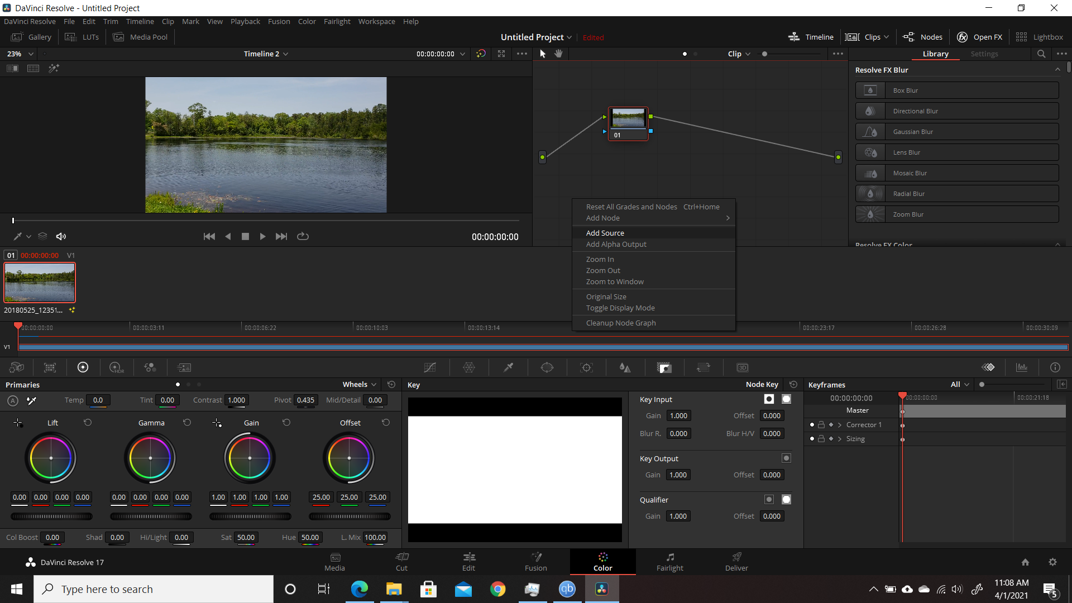Open the Curves palette icon
This screenshot has width=1072, height=603.
tap(430, 367)
